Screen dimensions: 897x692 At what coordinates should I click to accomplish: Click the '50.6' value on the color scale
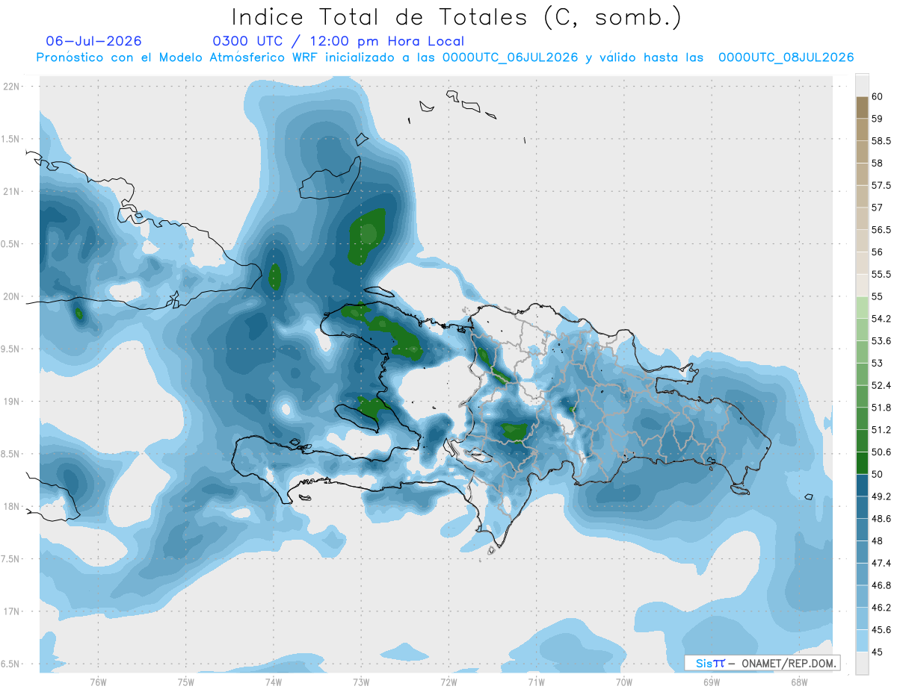point(880,452)
